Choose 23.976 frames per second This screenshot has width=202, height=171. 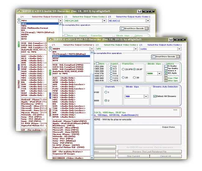point(123,69)
